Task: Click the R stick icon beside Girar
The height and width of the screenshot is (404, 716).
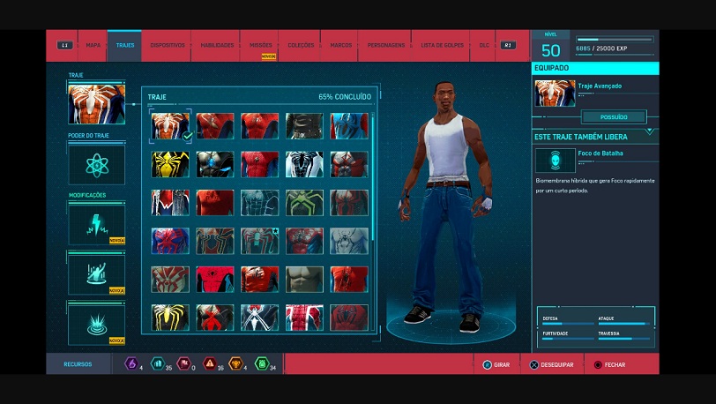Action: coord(488,364)
